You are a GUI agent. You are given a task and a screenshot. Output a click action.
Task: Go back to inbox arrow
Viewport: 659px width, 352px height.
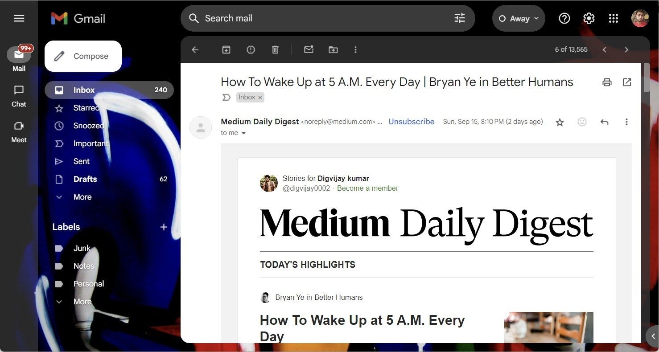pos(195,49)
